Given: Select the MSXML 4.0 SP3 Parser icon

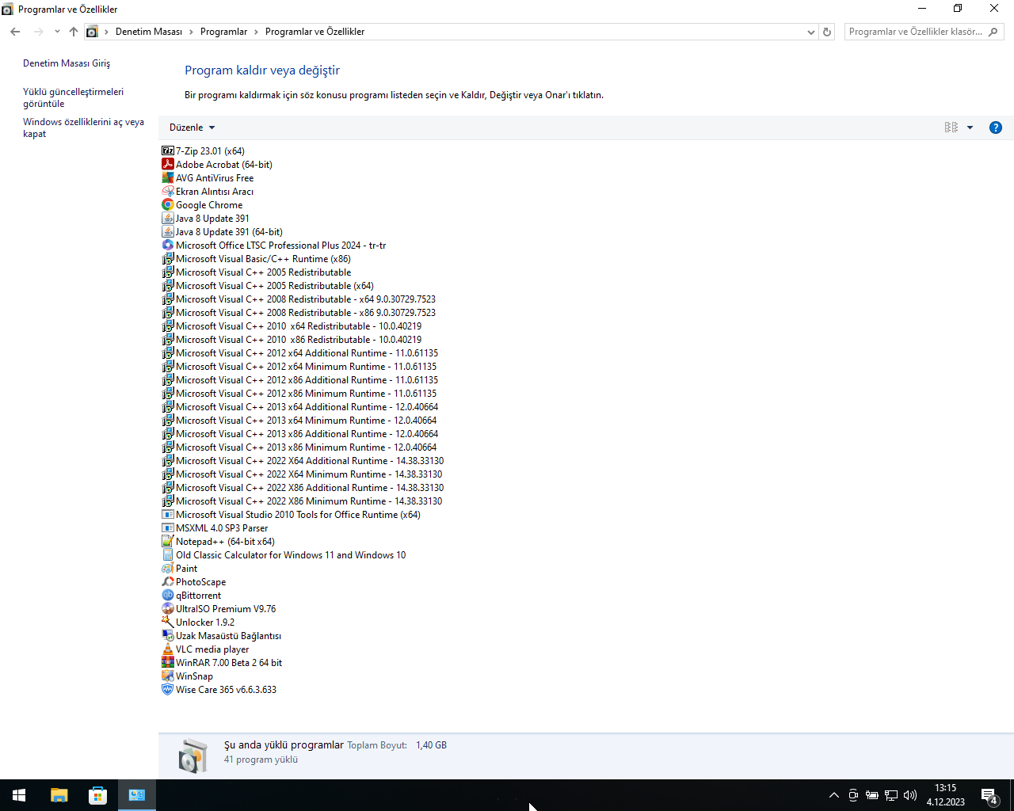Looking at the screenshot, I should tap(168, 527).
